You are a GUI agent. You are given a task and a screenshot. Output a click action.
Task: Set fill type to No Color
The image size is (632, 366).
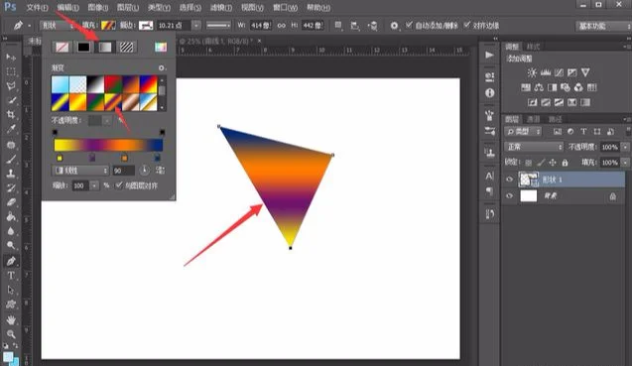62,48
